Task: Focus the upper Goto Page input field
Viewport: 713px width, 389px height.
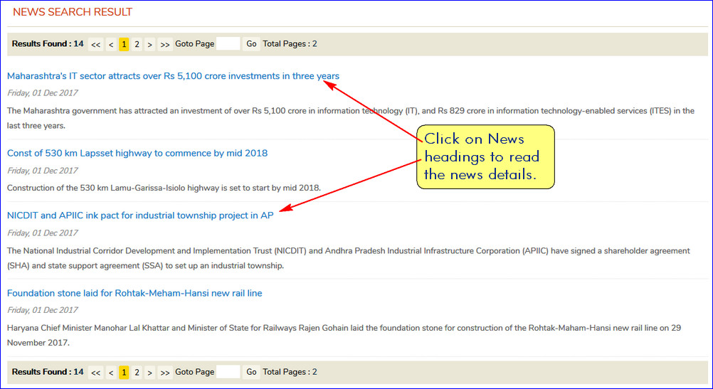Action: pyautogui.click(x=228, y=44)
